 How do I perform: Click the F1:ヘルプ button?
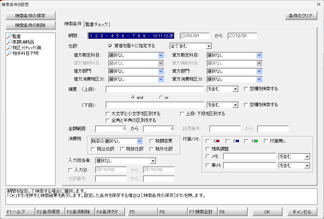click(x=20, y=212)
